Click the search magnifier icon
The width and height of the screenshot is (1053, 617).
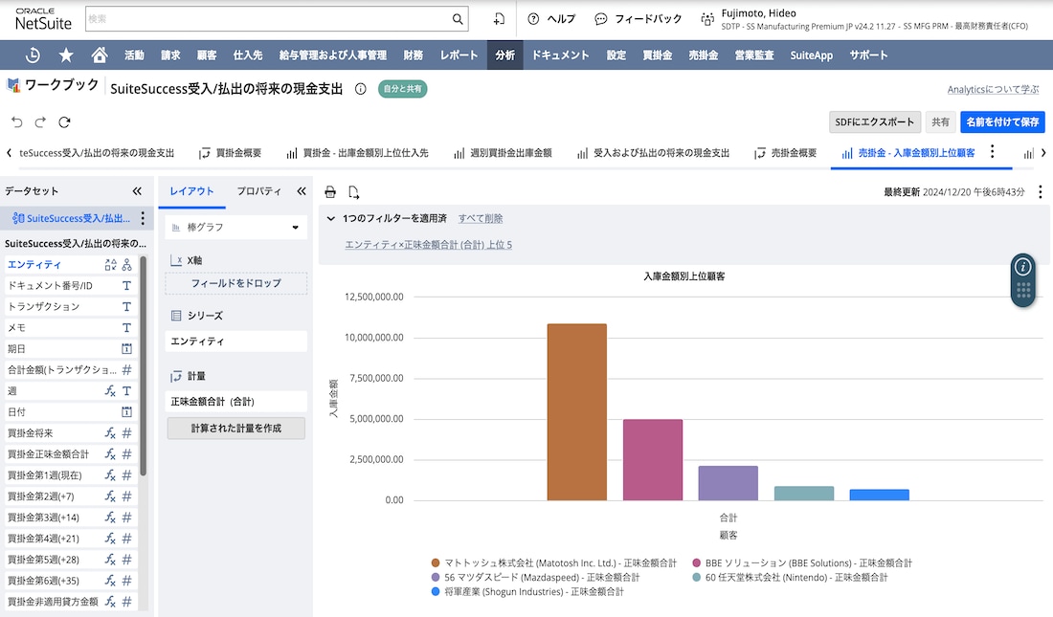(x=458, y=19)
